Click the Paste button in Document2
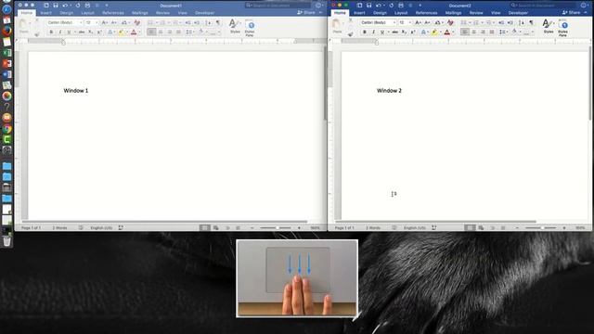The image size is (594, 334). pyautogui.click(x=337, y=27)
